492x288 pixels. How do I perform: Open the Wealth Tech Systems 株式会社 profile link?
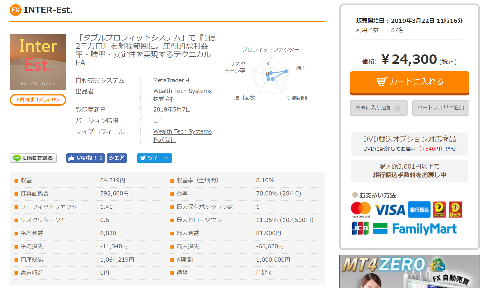tap(183, 135)
